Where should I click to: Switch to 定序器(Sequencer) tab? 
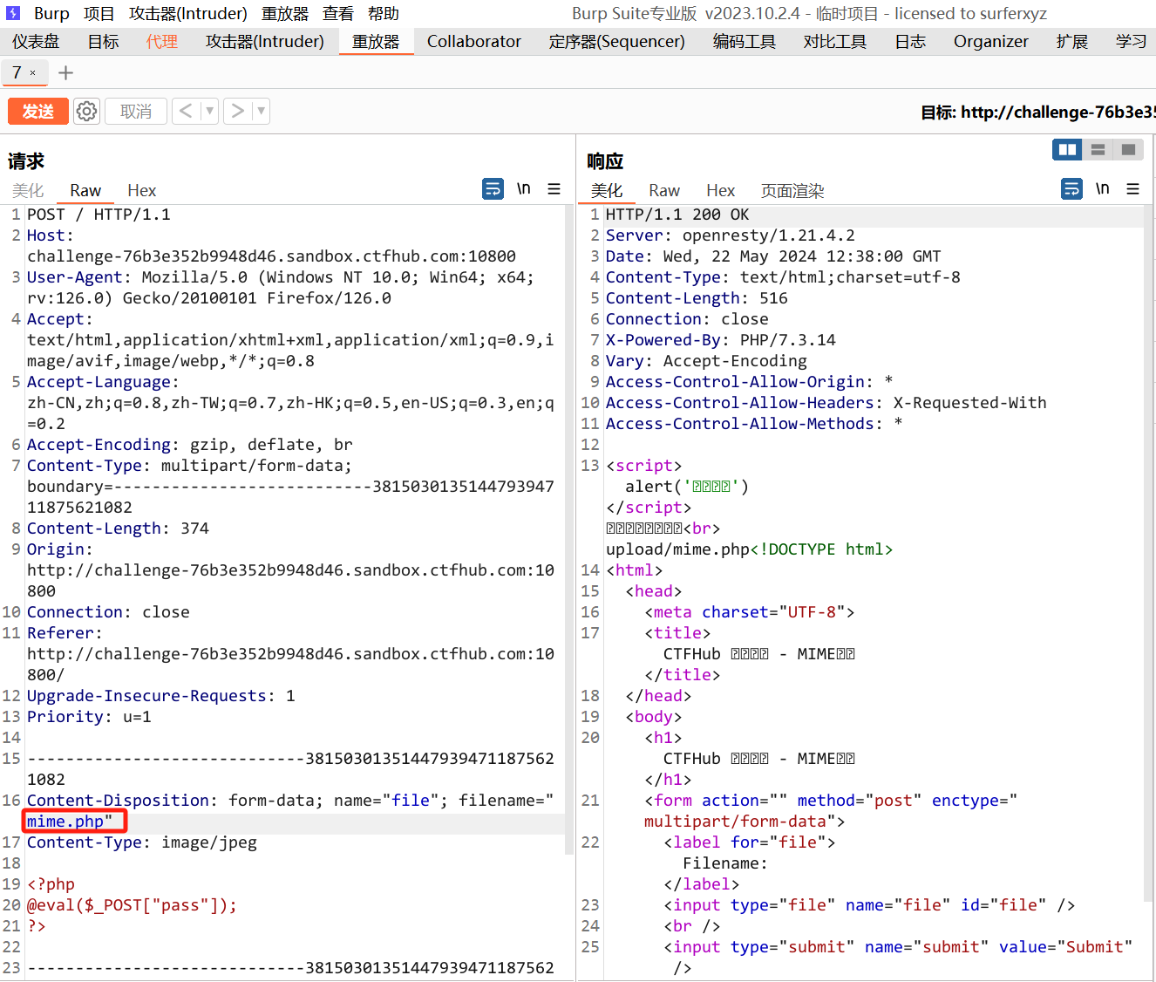click(617, 41)
